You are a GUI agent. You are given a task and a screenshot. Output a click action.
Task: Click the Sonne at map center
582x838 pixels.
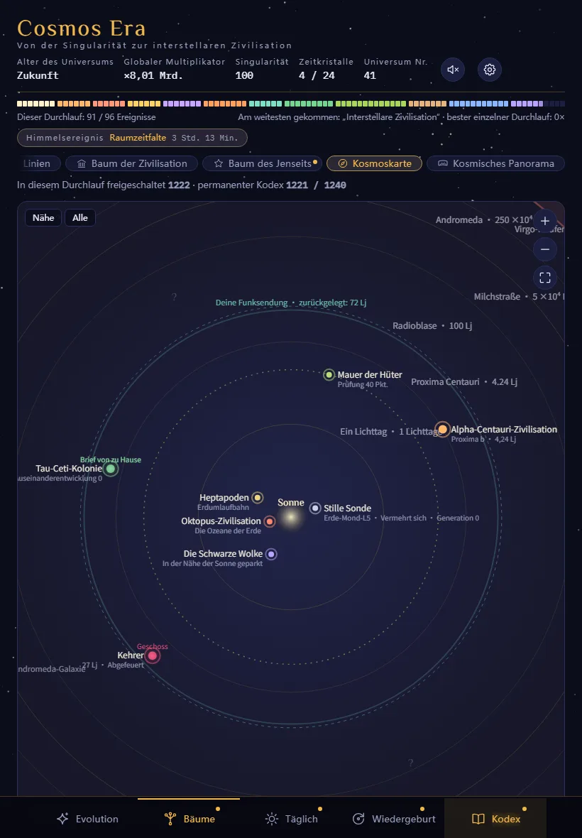[291, 517]
